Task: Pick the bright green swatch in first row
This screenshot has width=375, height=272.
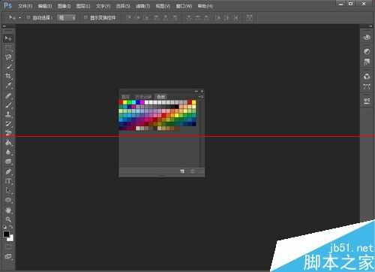Action: 130,102
